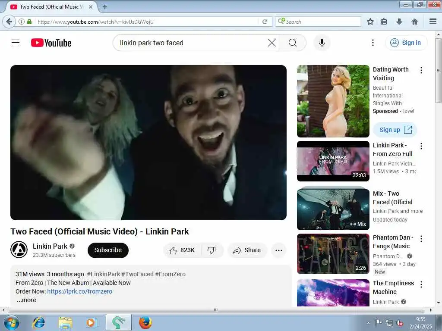Screen dimensions: 442x331
Task: Open the Dating Worth Visiting ad thumbnail
Action: [x=333, y=101]
